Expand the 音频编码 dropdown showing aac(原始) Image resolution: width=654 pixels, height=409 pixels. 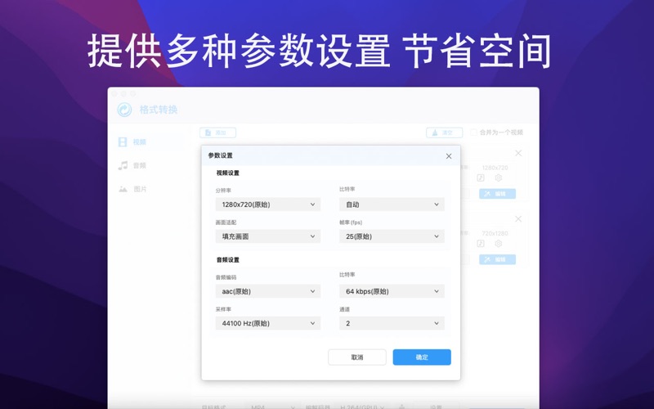(x=268, y=291)
